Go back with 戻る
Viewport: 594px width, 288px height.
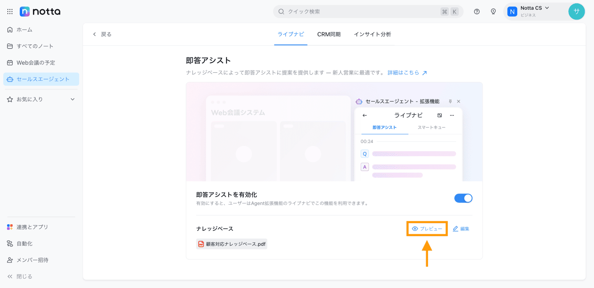pyautogui.click(x=102, y=34)
